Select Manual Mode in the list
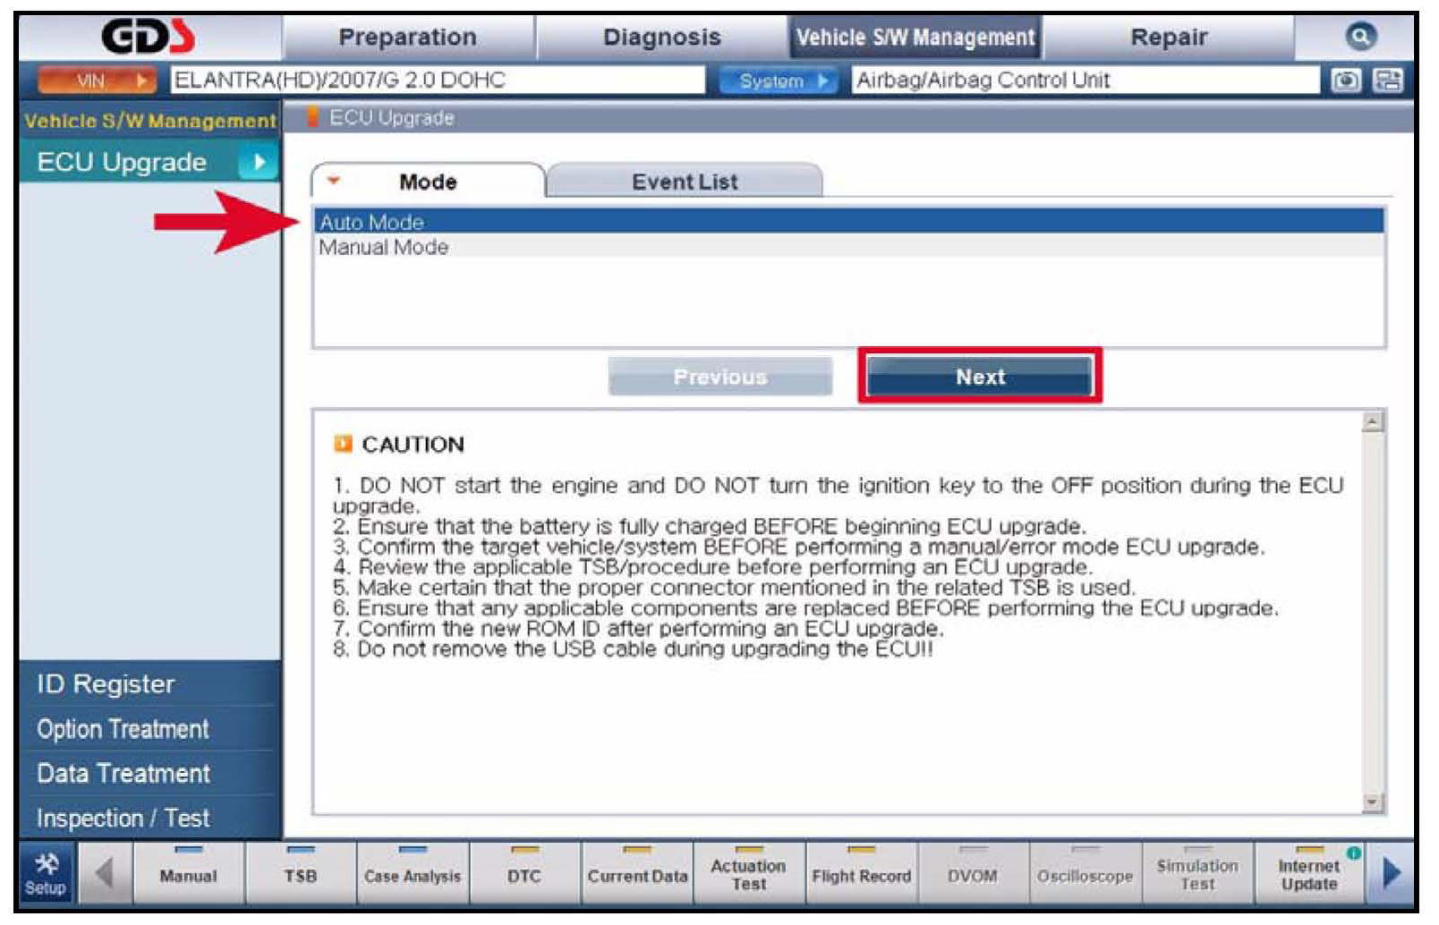The width and height of the screenshot is (1439, 925). pyautogui.click(x=384, y=248)
